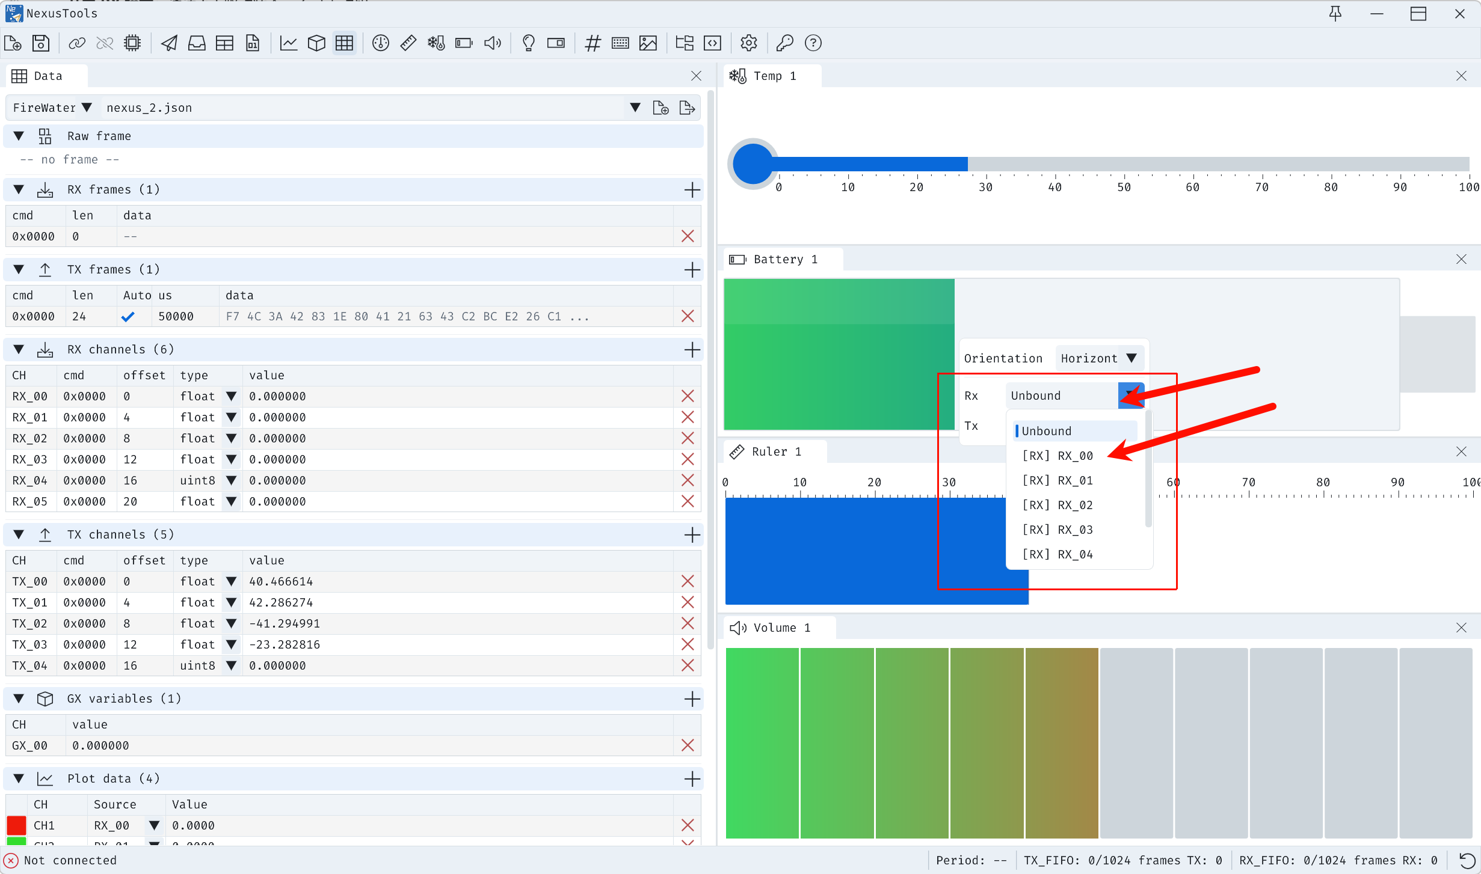Click the Temp 1 slider handle
This screenshot has width=1481, height=874.
(753, 163)
